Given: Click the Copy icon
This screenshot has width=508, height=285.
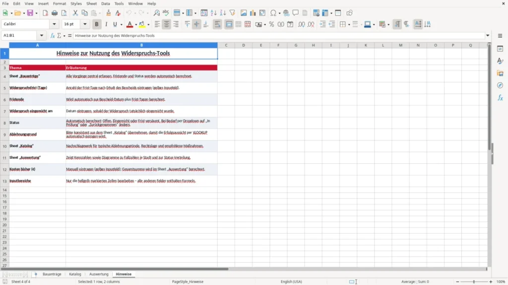Looking at the screenshot, I should 84,13.
